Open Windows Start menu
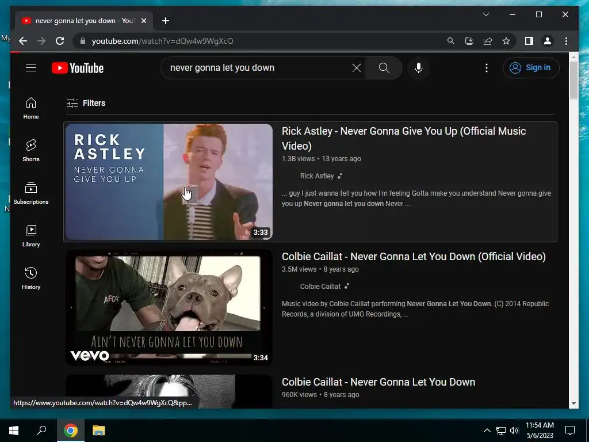 click(14, 430)
